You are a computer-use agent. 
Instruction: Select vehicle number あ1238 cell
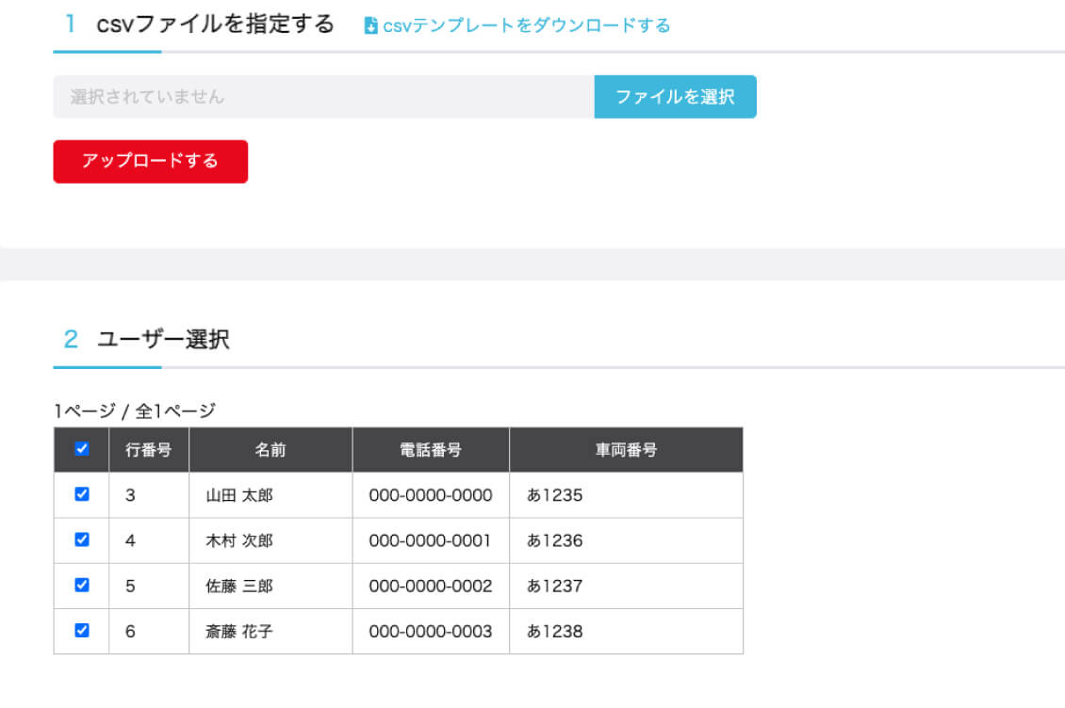click(x=554, y=631)
